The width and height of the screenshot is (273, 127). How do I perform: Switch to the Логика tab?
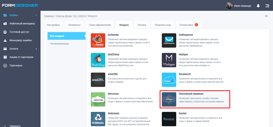coord(142,25)
